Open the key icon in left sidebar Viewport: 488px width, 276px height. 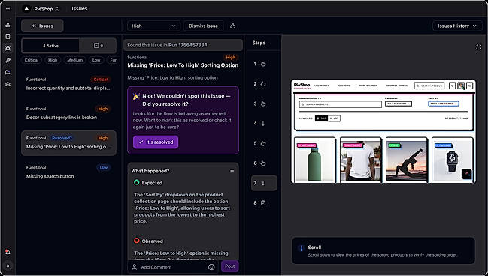8,60
